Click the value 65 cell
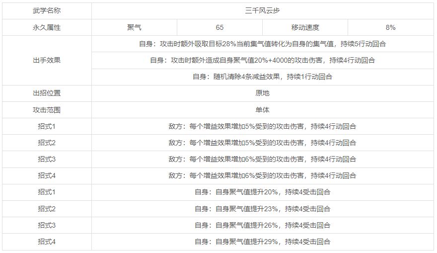This screenshot has width=437, height=253. pyautogui.click(x=219, y=27)
